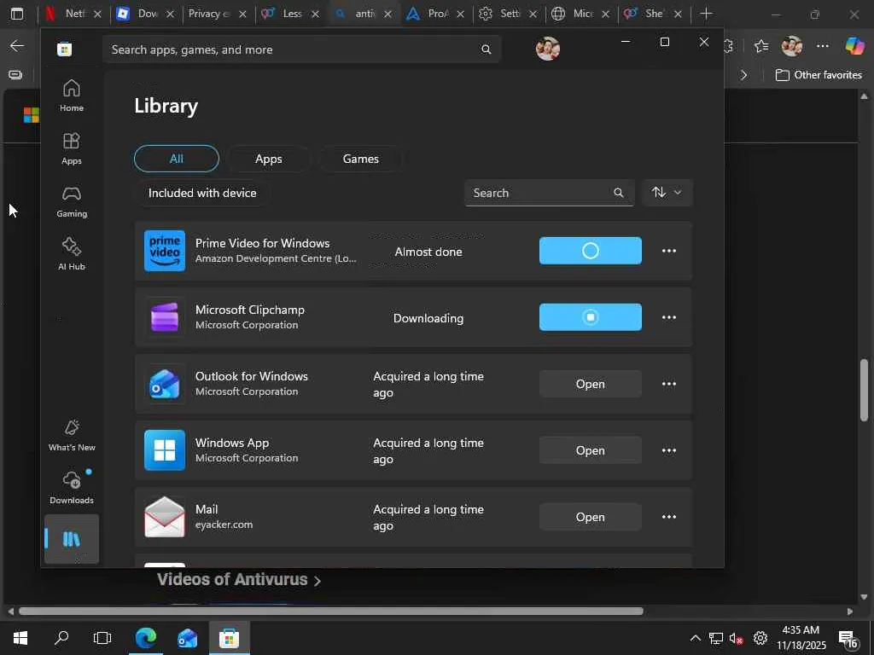
Task: Select the All filter pill
Action: tap(176, 159)
